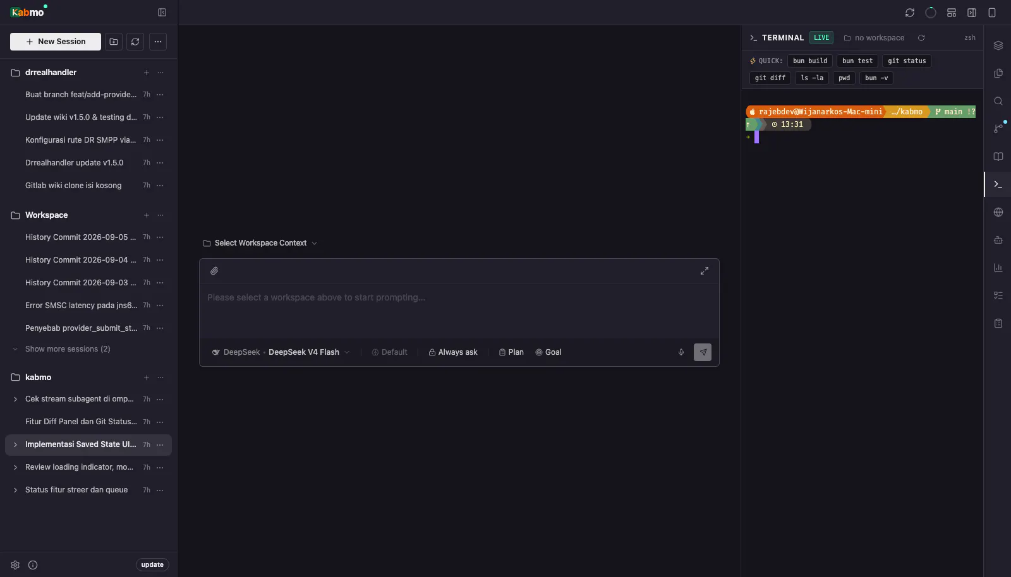Viewport: 1011px width, 577px height.
Task: Toggle right panel layout icon in top bar
Action: tap(972, 13)
